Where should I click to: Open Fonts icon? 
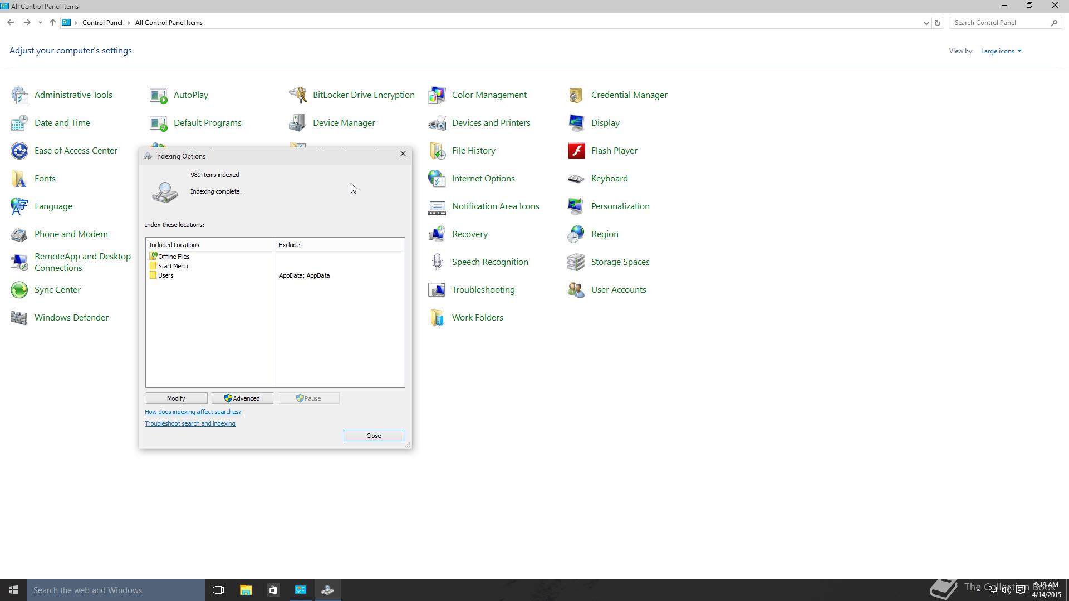click(x=19, y=179)
